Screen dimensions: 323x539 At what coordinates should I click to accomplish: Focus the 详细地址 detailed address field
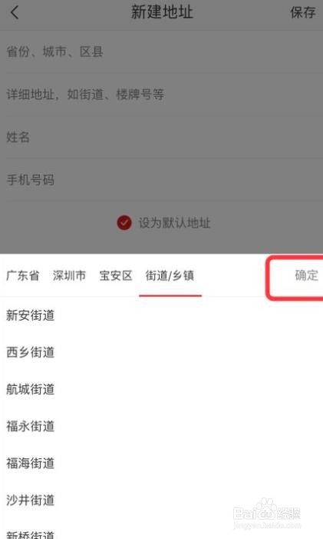coord(161,94)
